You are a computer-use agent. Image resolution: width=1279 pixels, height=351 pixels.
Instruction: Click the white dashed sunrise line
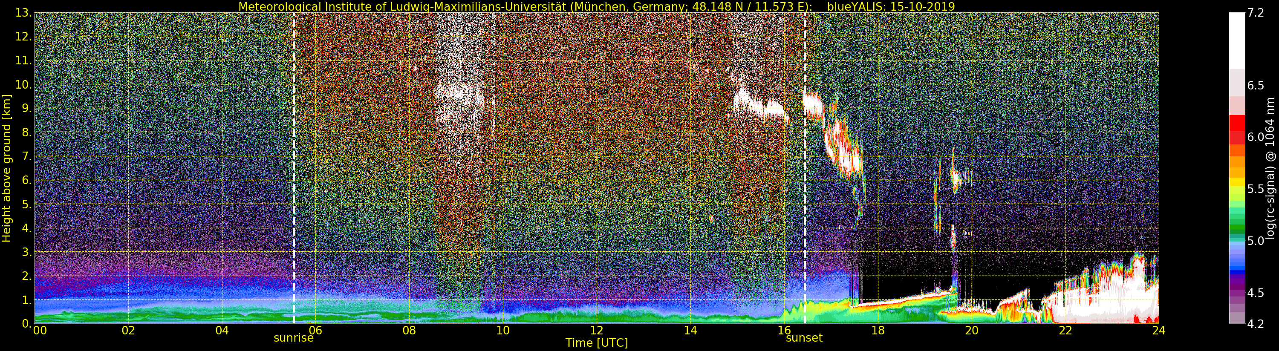294,168
